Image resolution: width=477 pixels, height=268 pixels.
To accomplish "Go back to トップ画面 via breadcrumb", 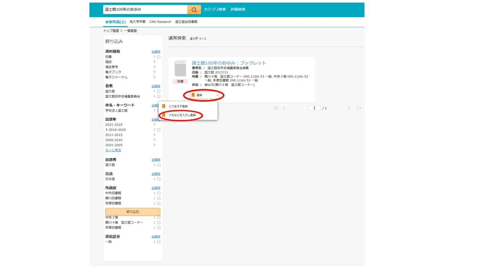I will [x=111, y=31].
